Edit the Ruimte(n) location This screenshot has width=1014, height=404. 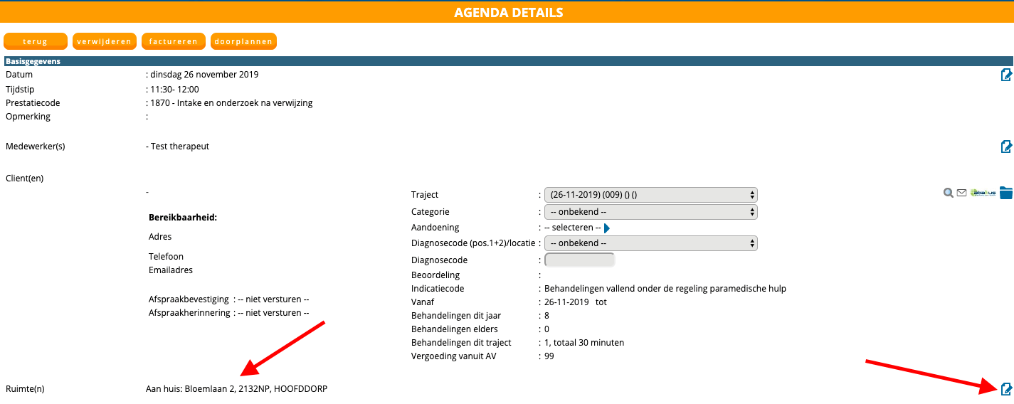(1006, 389)
